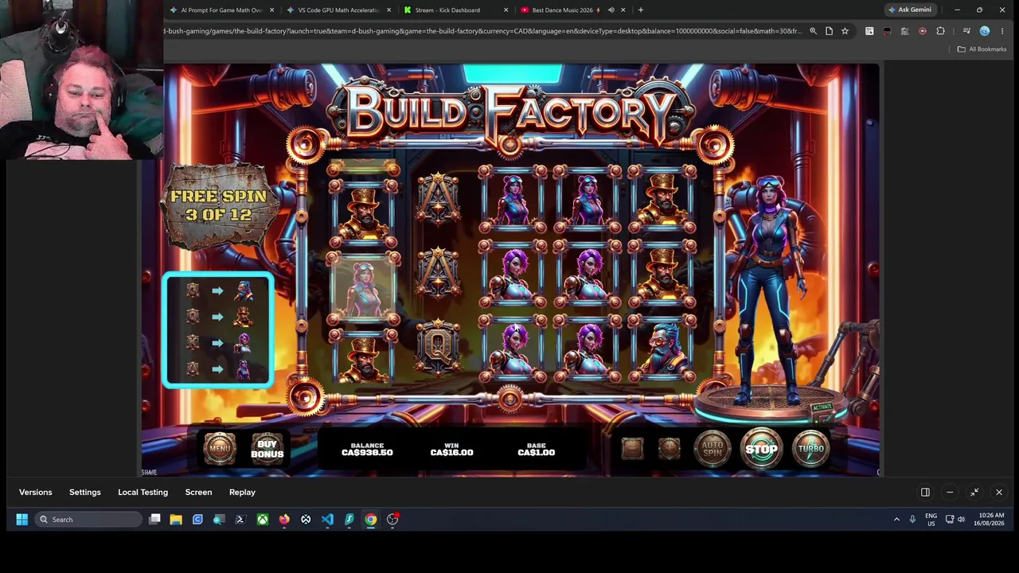Open Task View from the taskbar
The height and width of the screenshot is (573, 1019).
(x=154, y=520)
